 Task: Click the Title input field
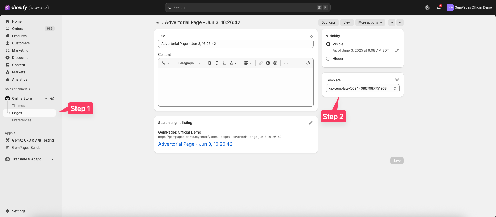click(236, 44)
